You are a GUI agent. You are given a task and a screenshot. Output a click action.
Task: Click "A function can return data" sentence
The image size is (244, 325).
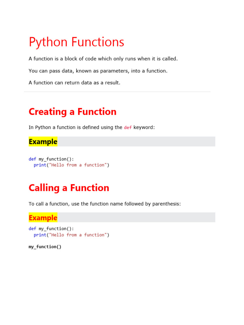point(74,83)
